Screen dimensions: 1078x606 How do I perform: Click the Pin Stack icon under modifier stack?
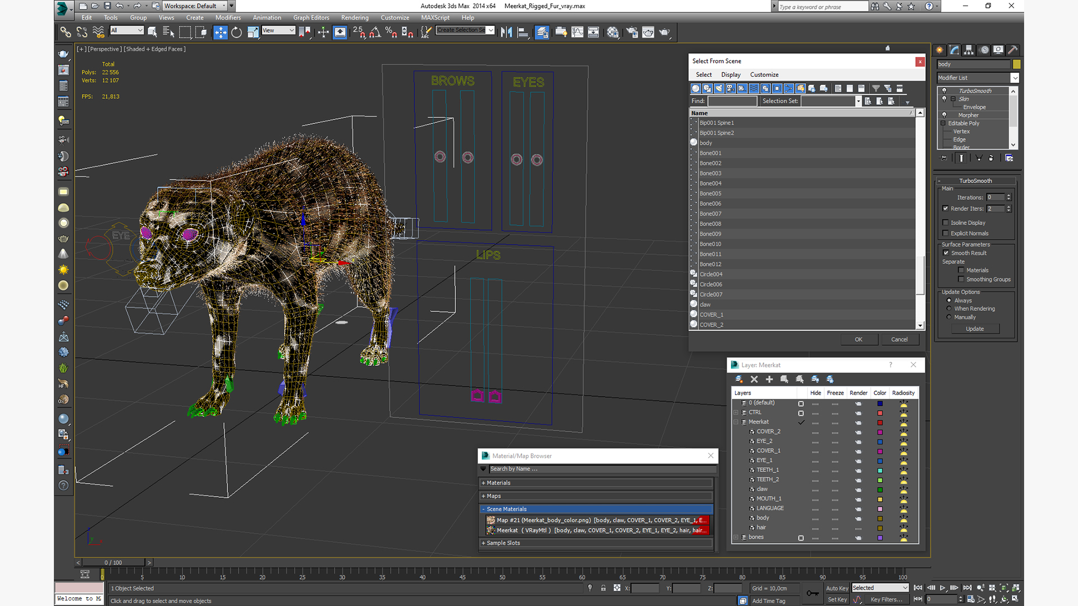pos(944,158)
